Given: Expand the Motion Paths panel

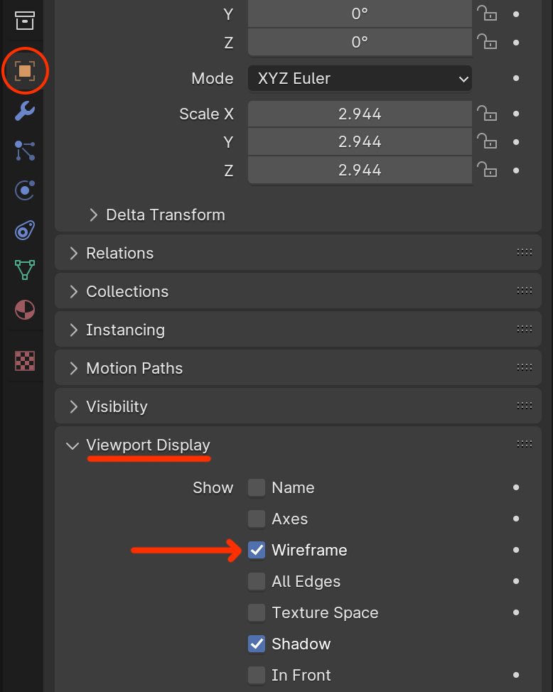Looking at the screenshot, I should [134, 368].
